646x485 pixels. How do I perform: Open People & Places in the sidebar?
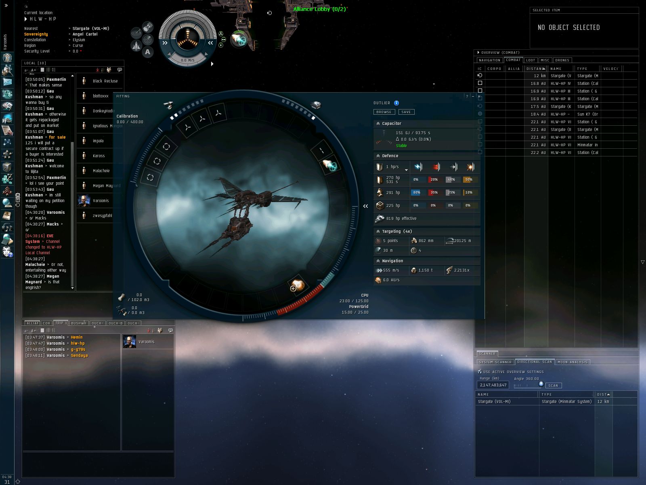pyautogui.click(x=7, y=70)
